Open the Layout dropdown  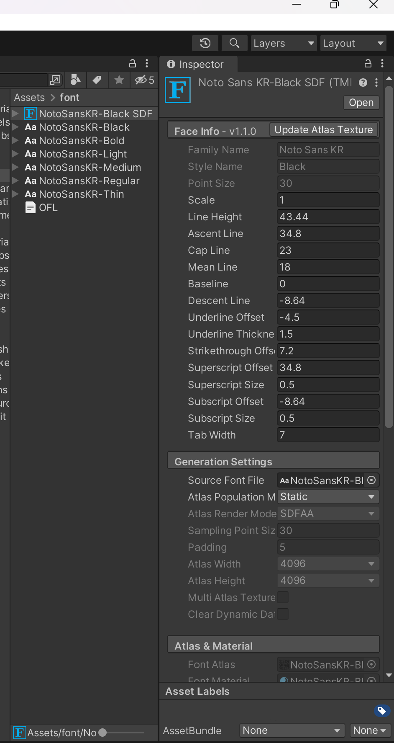click(353, 43)
